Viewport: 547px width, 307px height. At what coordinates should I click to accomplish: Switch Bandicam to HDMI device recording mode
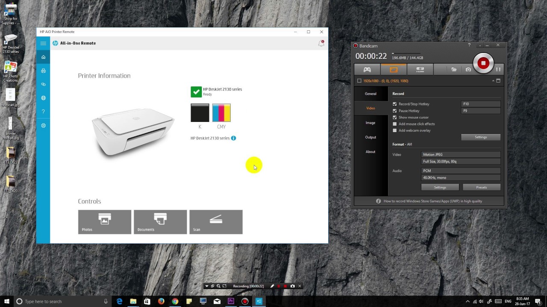tap(420, 70)
